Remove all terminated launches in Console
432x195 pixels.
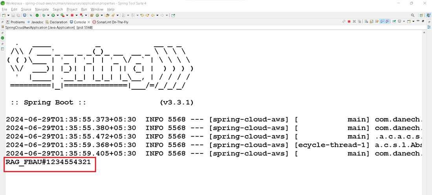point(359,21)
